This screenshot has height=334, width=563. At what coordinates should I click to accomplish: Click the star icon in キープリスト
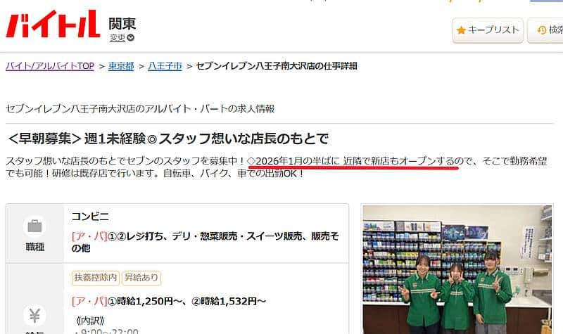tap(461, 30)
